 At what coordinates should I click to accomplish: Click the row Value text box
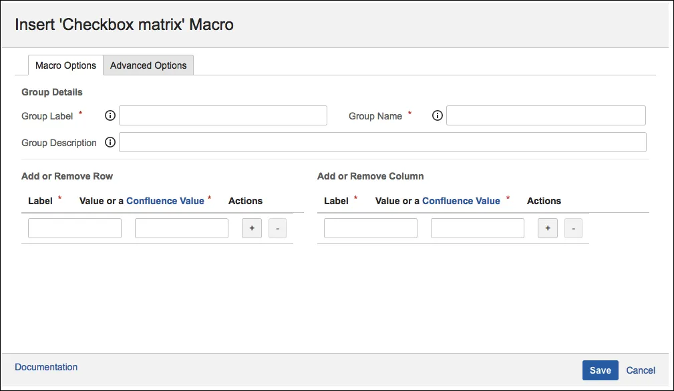(x=182, y=228)
